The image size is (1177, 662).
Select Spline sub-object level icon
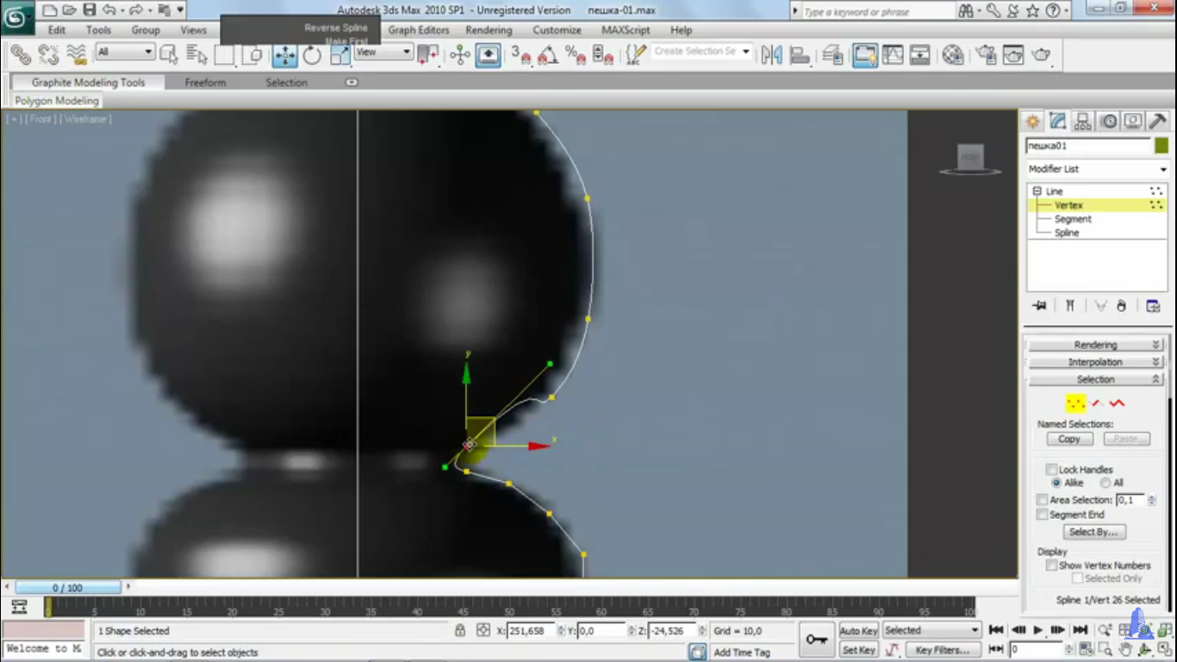pos(1118,403)
